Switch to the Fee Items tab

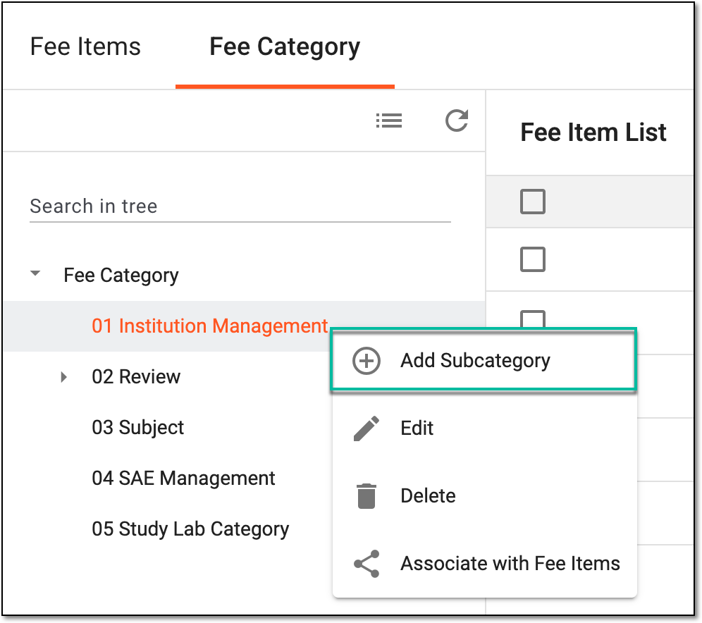(x=85, y=47)
